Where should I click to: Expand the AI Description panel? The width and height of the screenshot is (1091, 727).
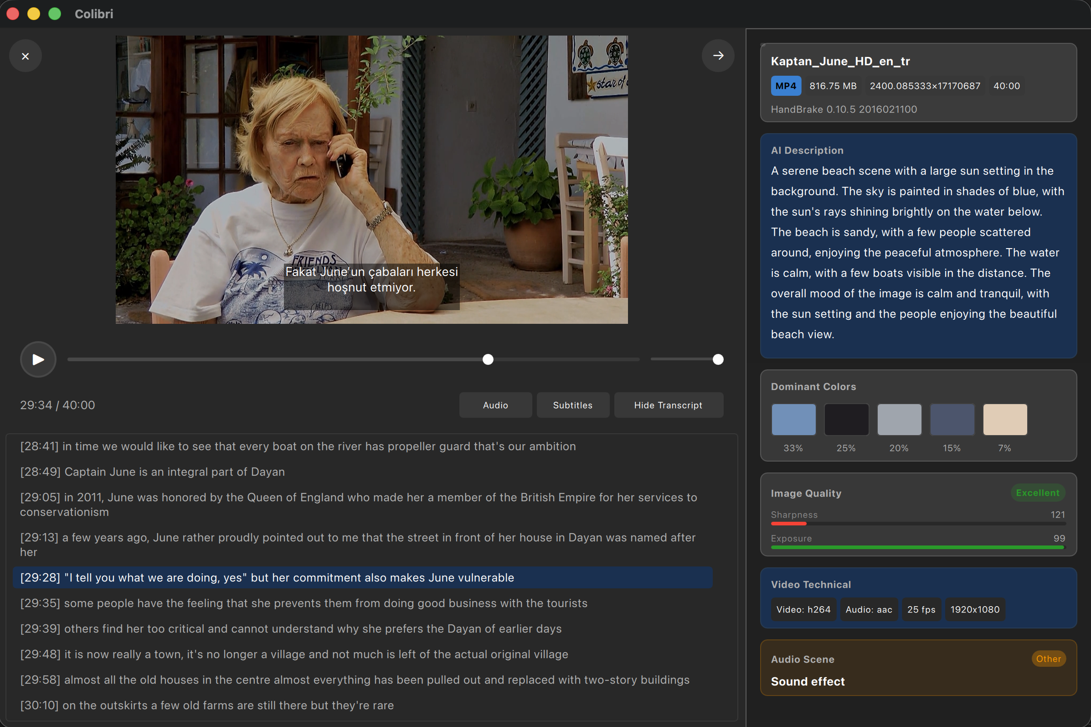coord(807,150)
